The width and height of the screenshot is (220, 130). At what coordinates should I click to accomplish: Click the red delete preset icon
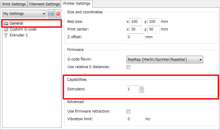[x=58, y=14]
